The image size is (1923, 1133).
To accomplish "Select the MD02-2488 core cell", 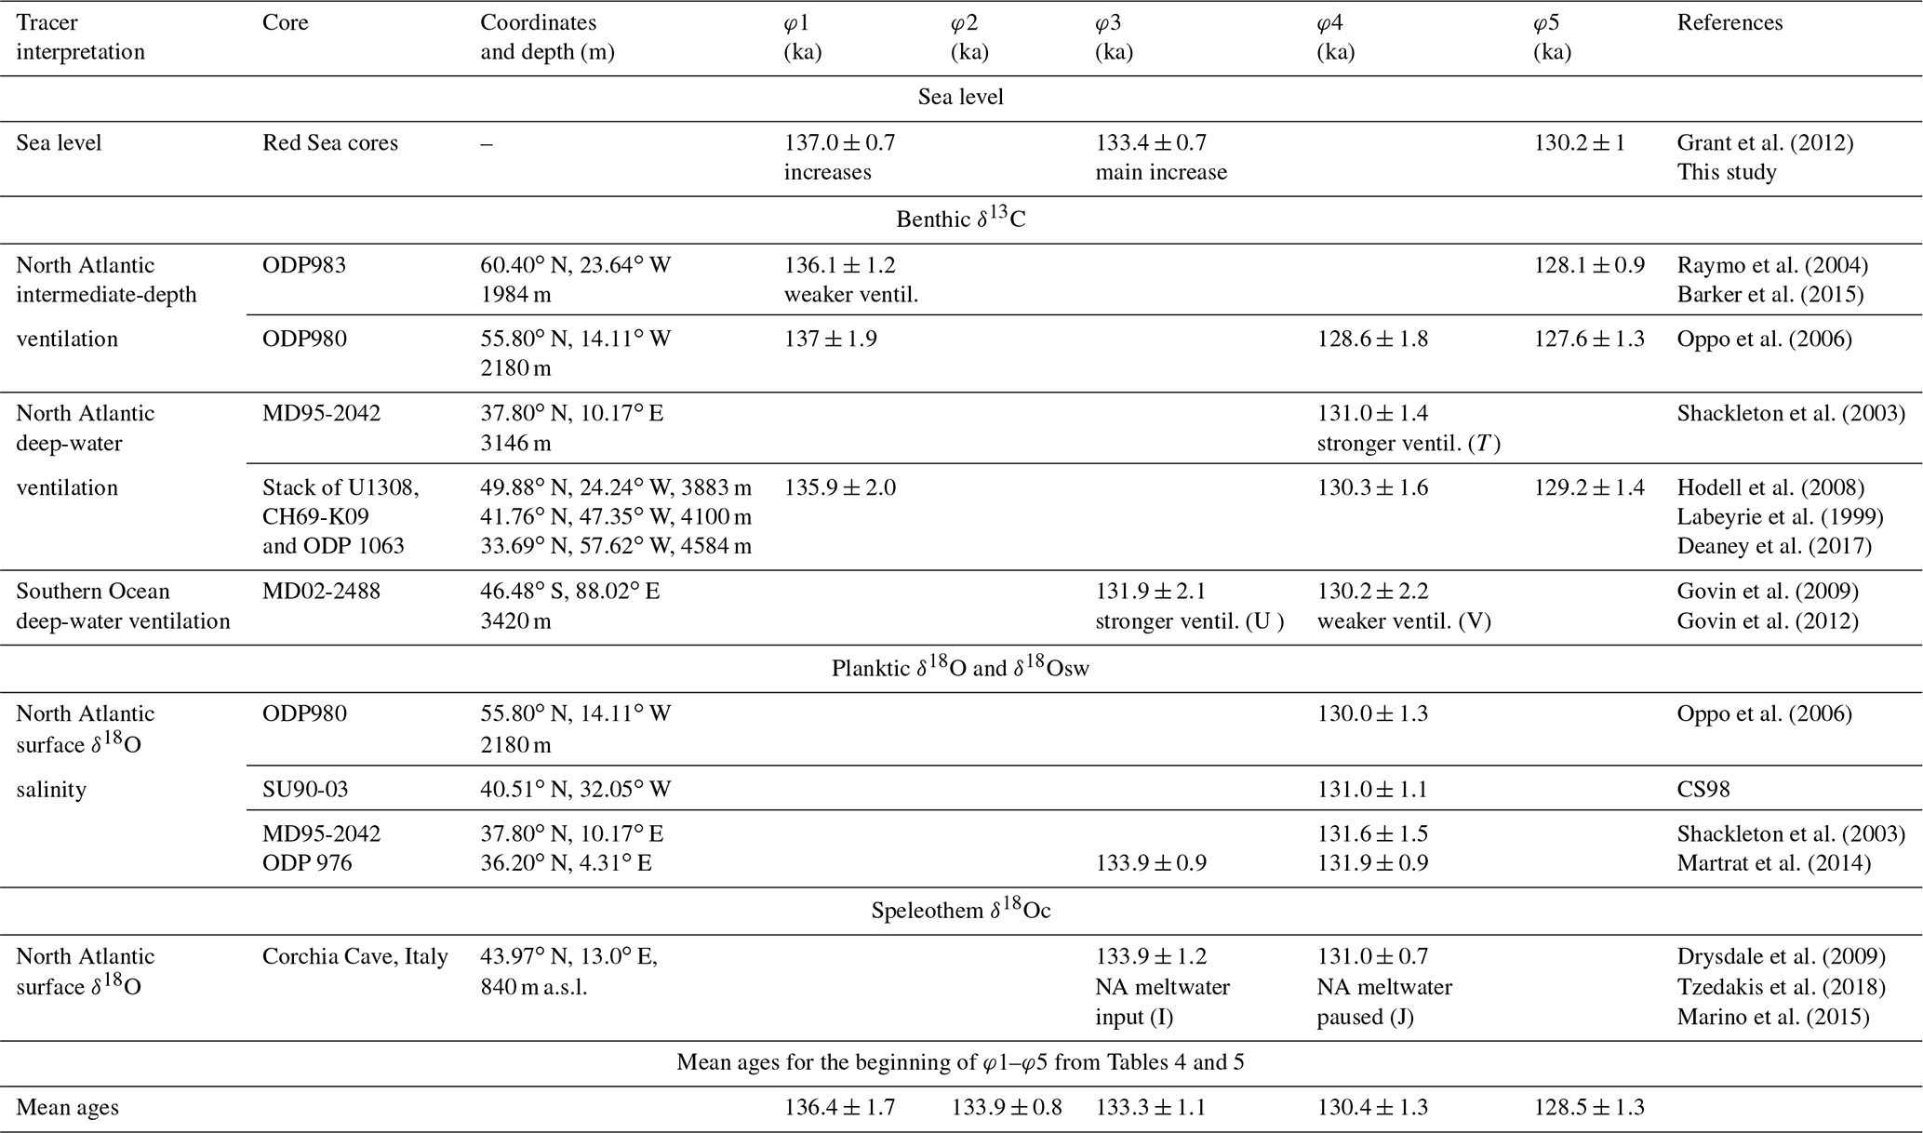I will pos(321,592).
